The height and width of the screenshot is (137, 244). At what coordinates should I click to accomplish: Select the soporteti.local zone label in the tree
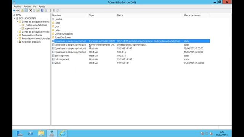(32, 29)
